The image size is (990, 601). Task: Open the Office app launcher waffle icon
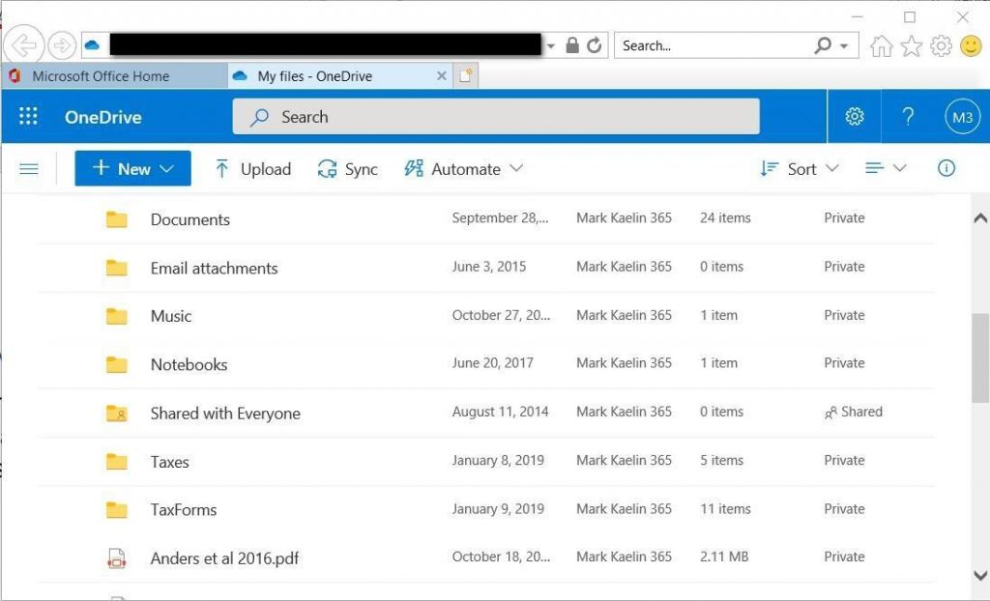point(28,117)
